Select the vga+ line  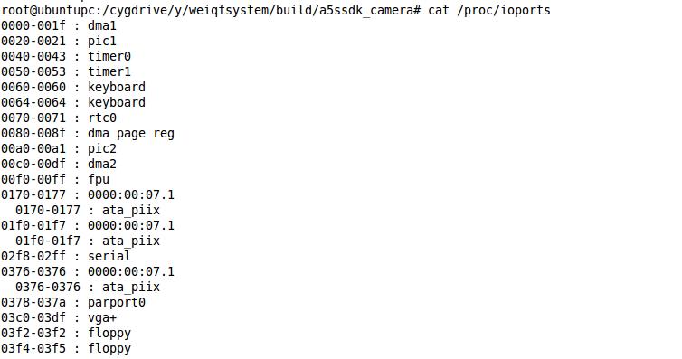pos(59,317)
